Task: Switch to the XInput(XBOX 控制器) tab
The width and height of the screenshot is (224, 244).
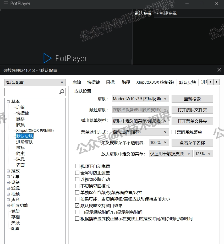Action: point(155,82)
